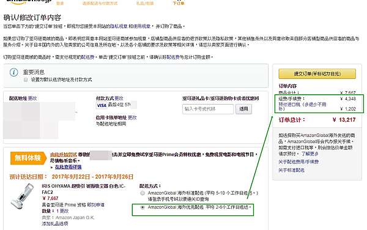Image resolution: width=367 pixels, height=230 pixels.
Task: Click the IRIS OHYAMA vacuum product thumbnail
Action: coord(22,196)
